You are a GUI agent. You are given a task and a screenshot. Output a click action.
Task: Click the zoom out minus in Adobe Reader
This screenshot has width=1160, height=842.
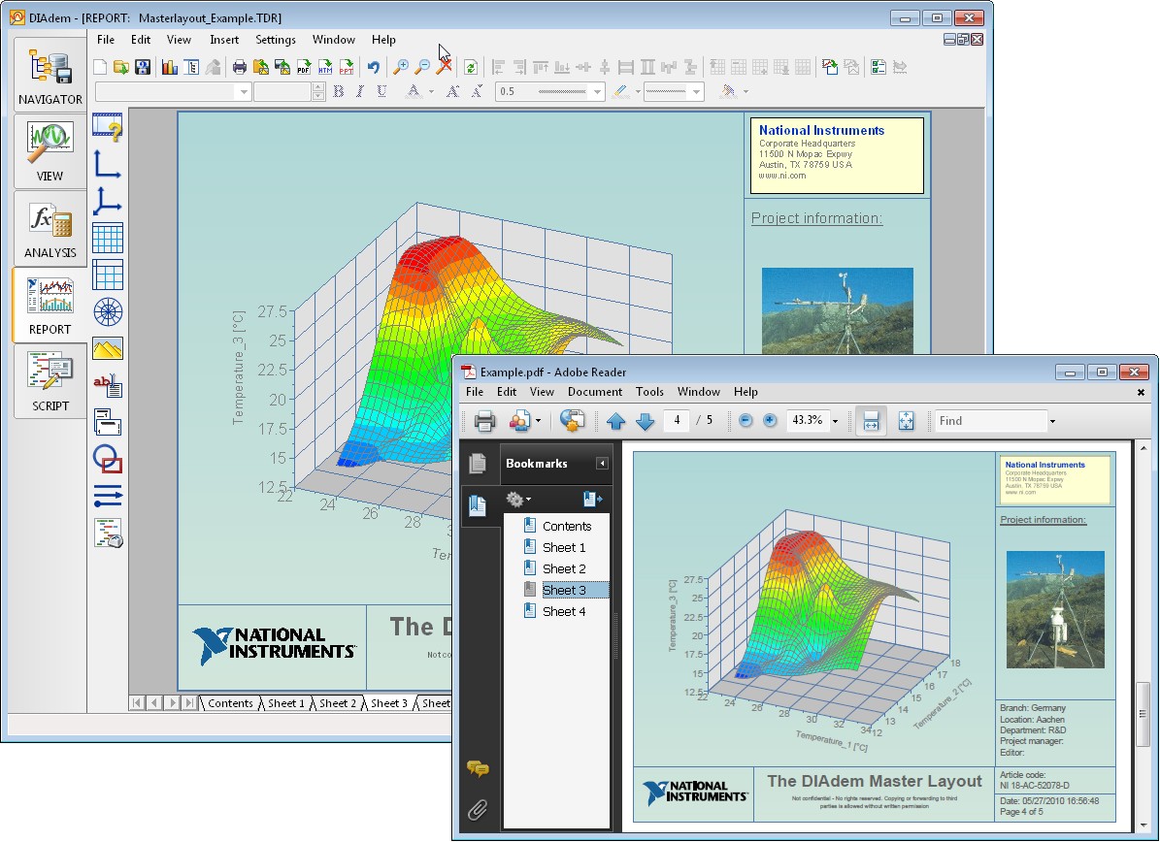(746, 421)
